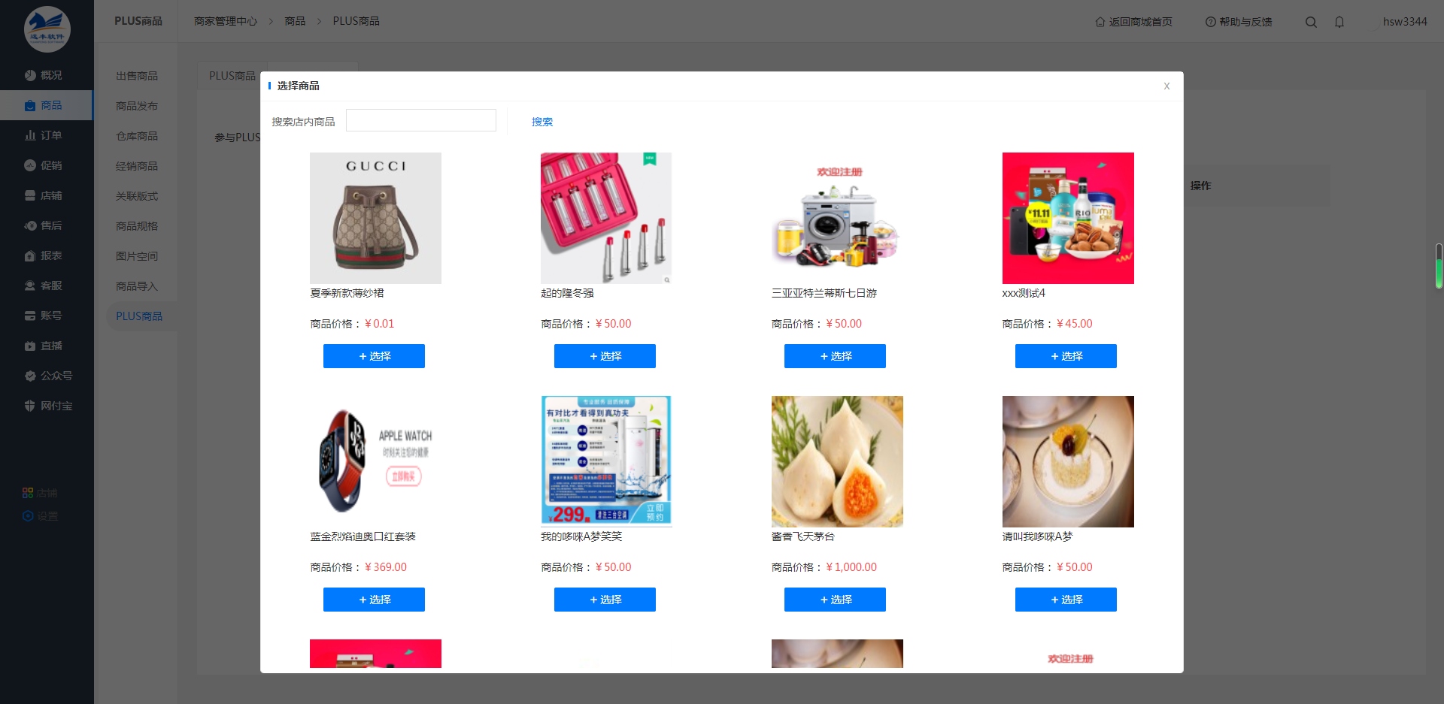Click the 搜索 search link
Image resolution: width=1444 pixels, height=704 pixels.
coord(542,122)
